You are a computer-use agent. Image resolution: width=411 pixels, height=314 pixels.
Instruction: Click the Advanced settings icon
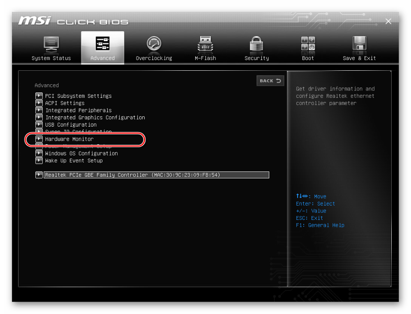(102, 44)
